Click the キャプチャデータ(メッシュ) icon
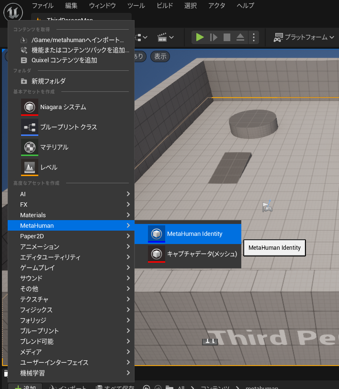 tap(157, 254)
